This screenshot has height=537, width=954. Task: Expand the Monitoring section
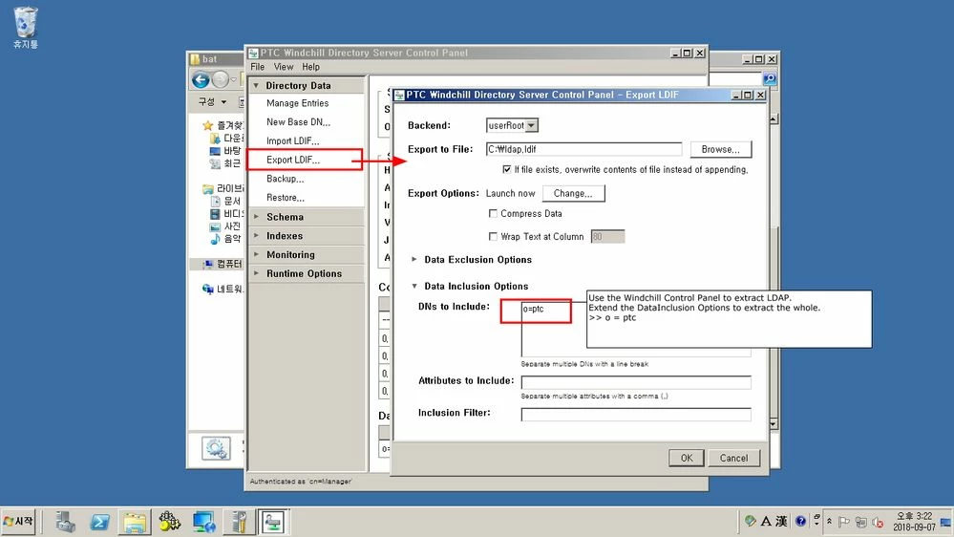coord(256,254)
